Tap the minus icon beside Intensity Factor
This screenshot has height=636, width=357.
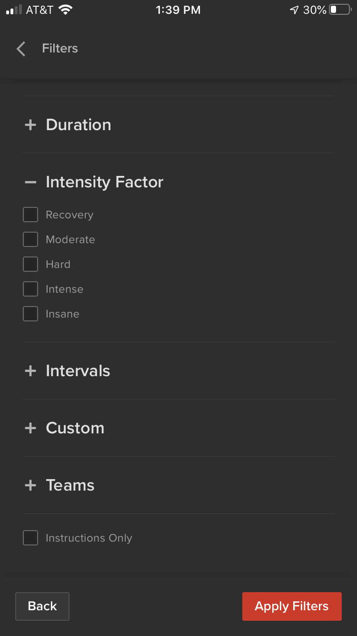click(30, 182)
